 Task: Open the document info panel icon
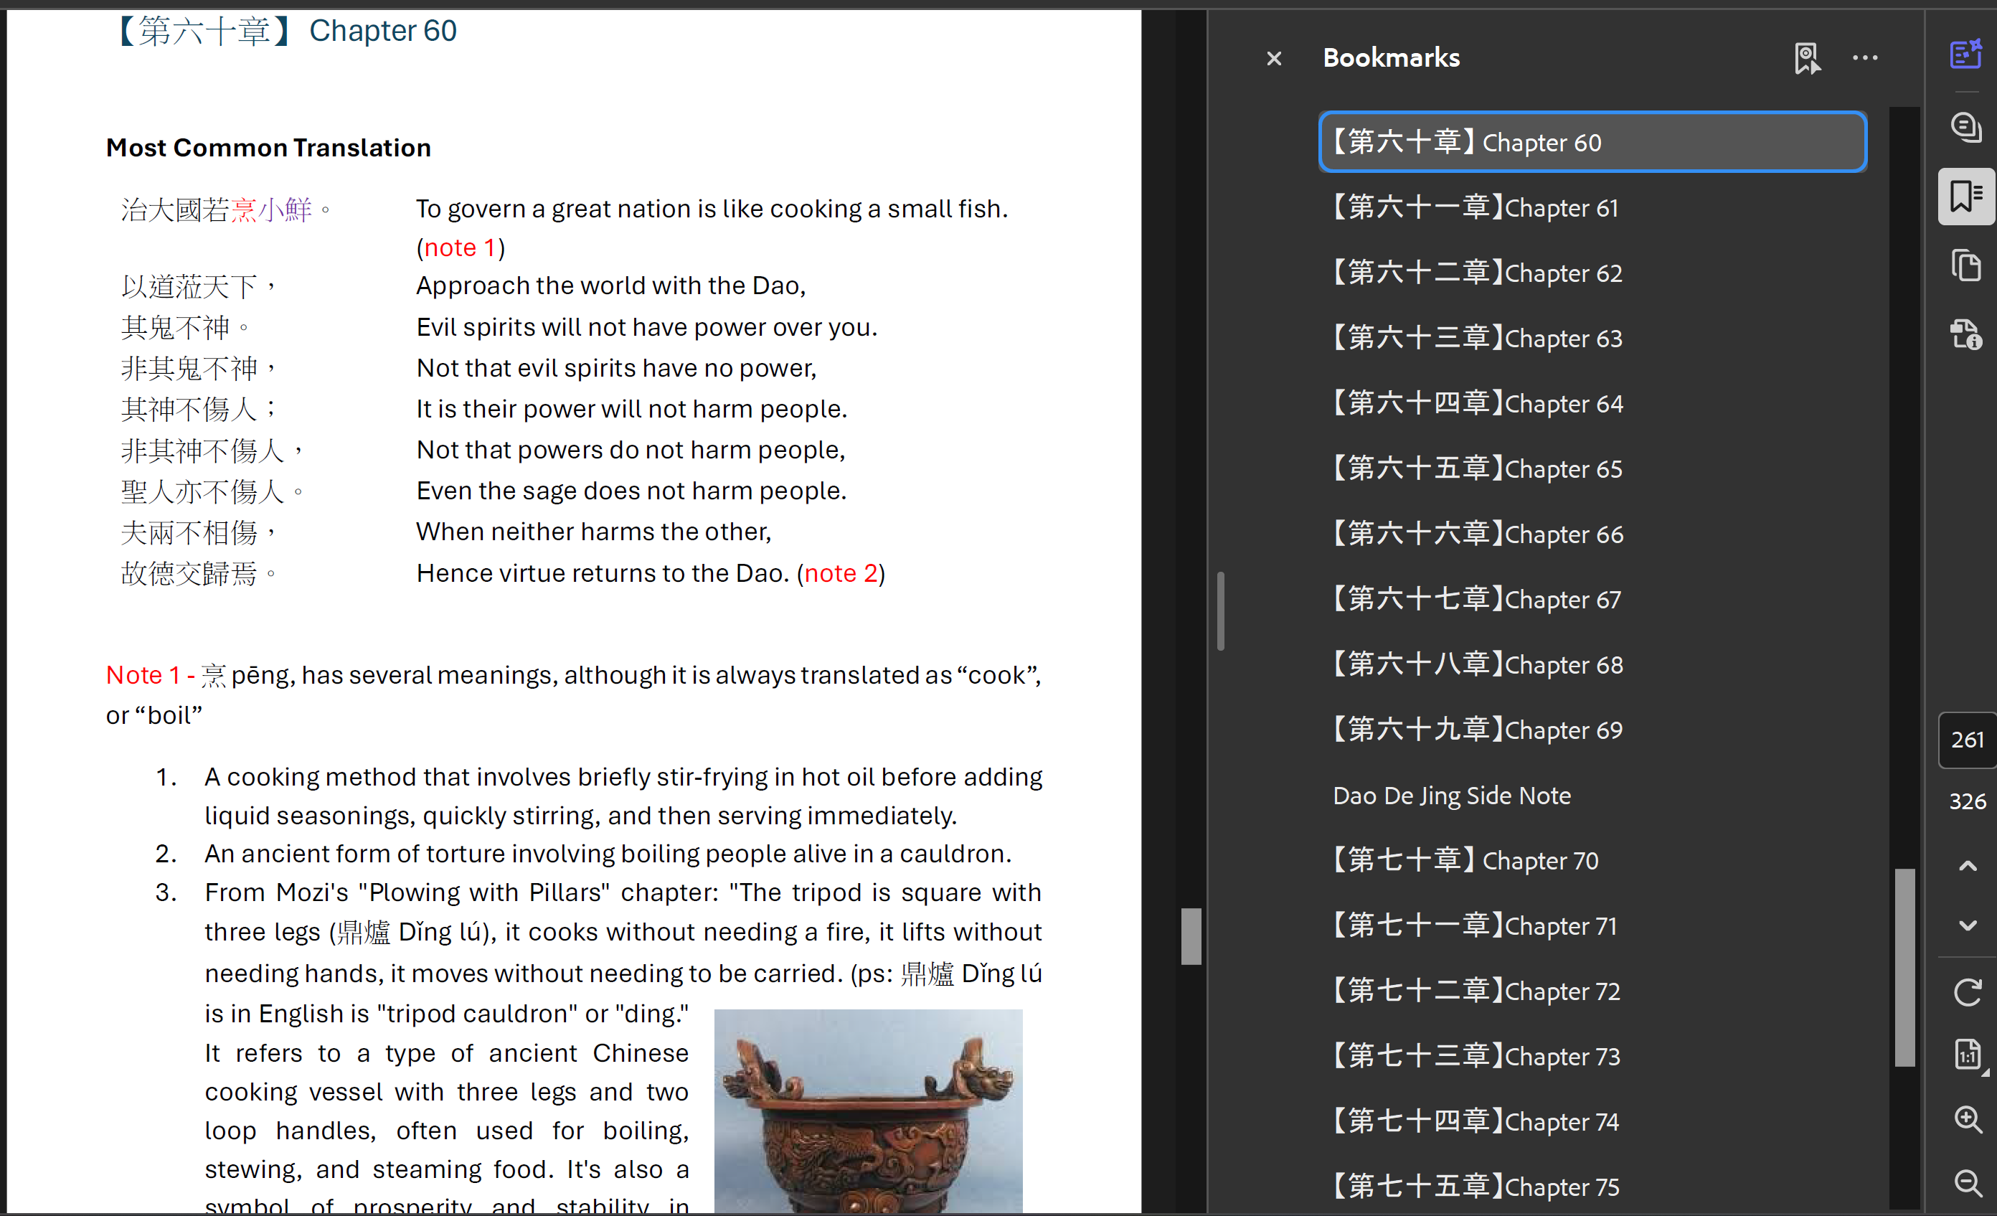(x=1965, y=334)
